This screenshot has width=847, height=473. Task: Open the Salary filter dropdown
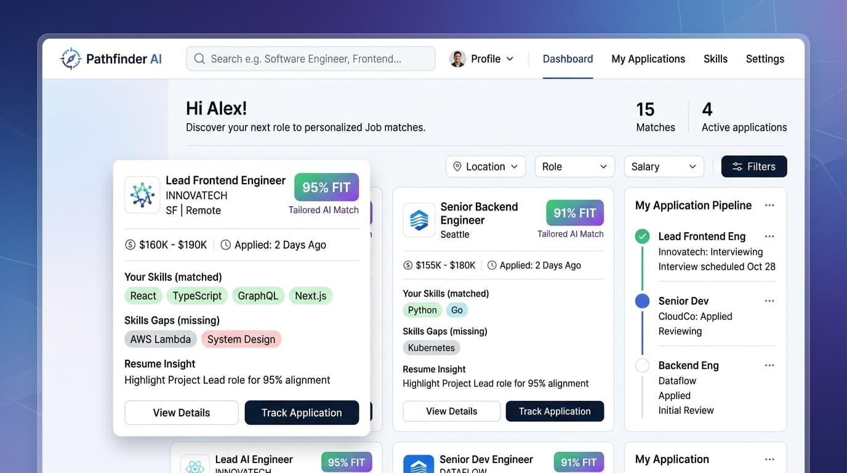coord(664,166)
